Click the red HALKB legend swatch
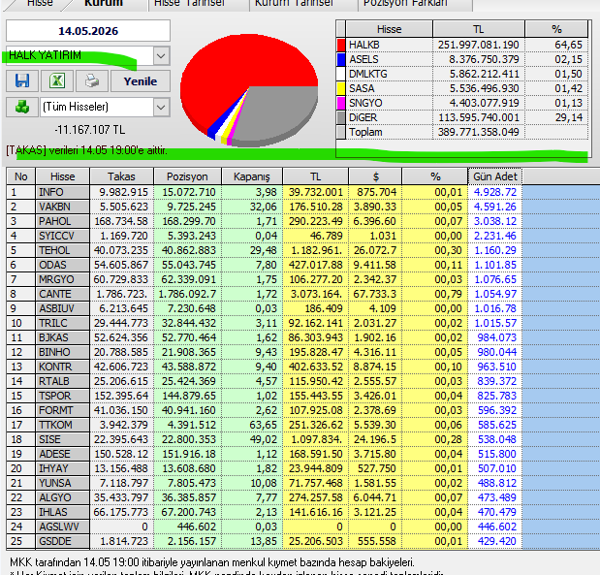 (341, 45)
